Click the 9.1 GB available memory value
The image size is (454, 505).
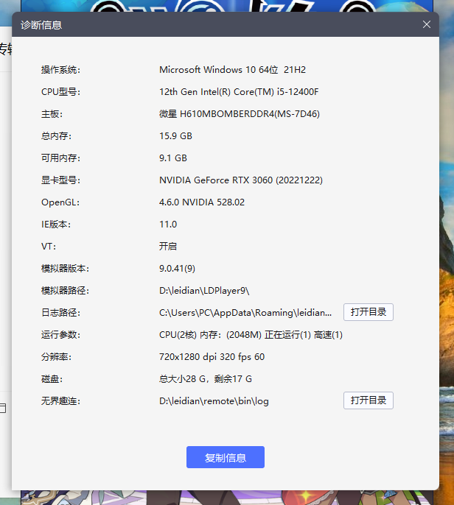click(x=173, y=158)
